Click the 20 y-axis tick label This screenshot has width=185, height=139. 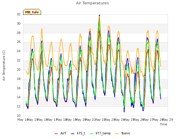[x=18, y=69]
